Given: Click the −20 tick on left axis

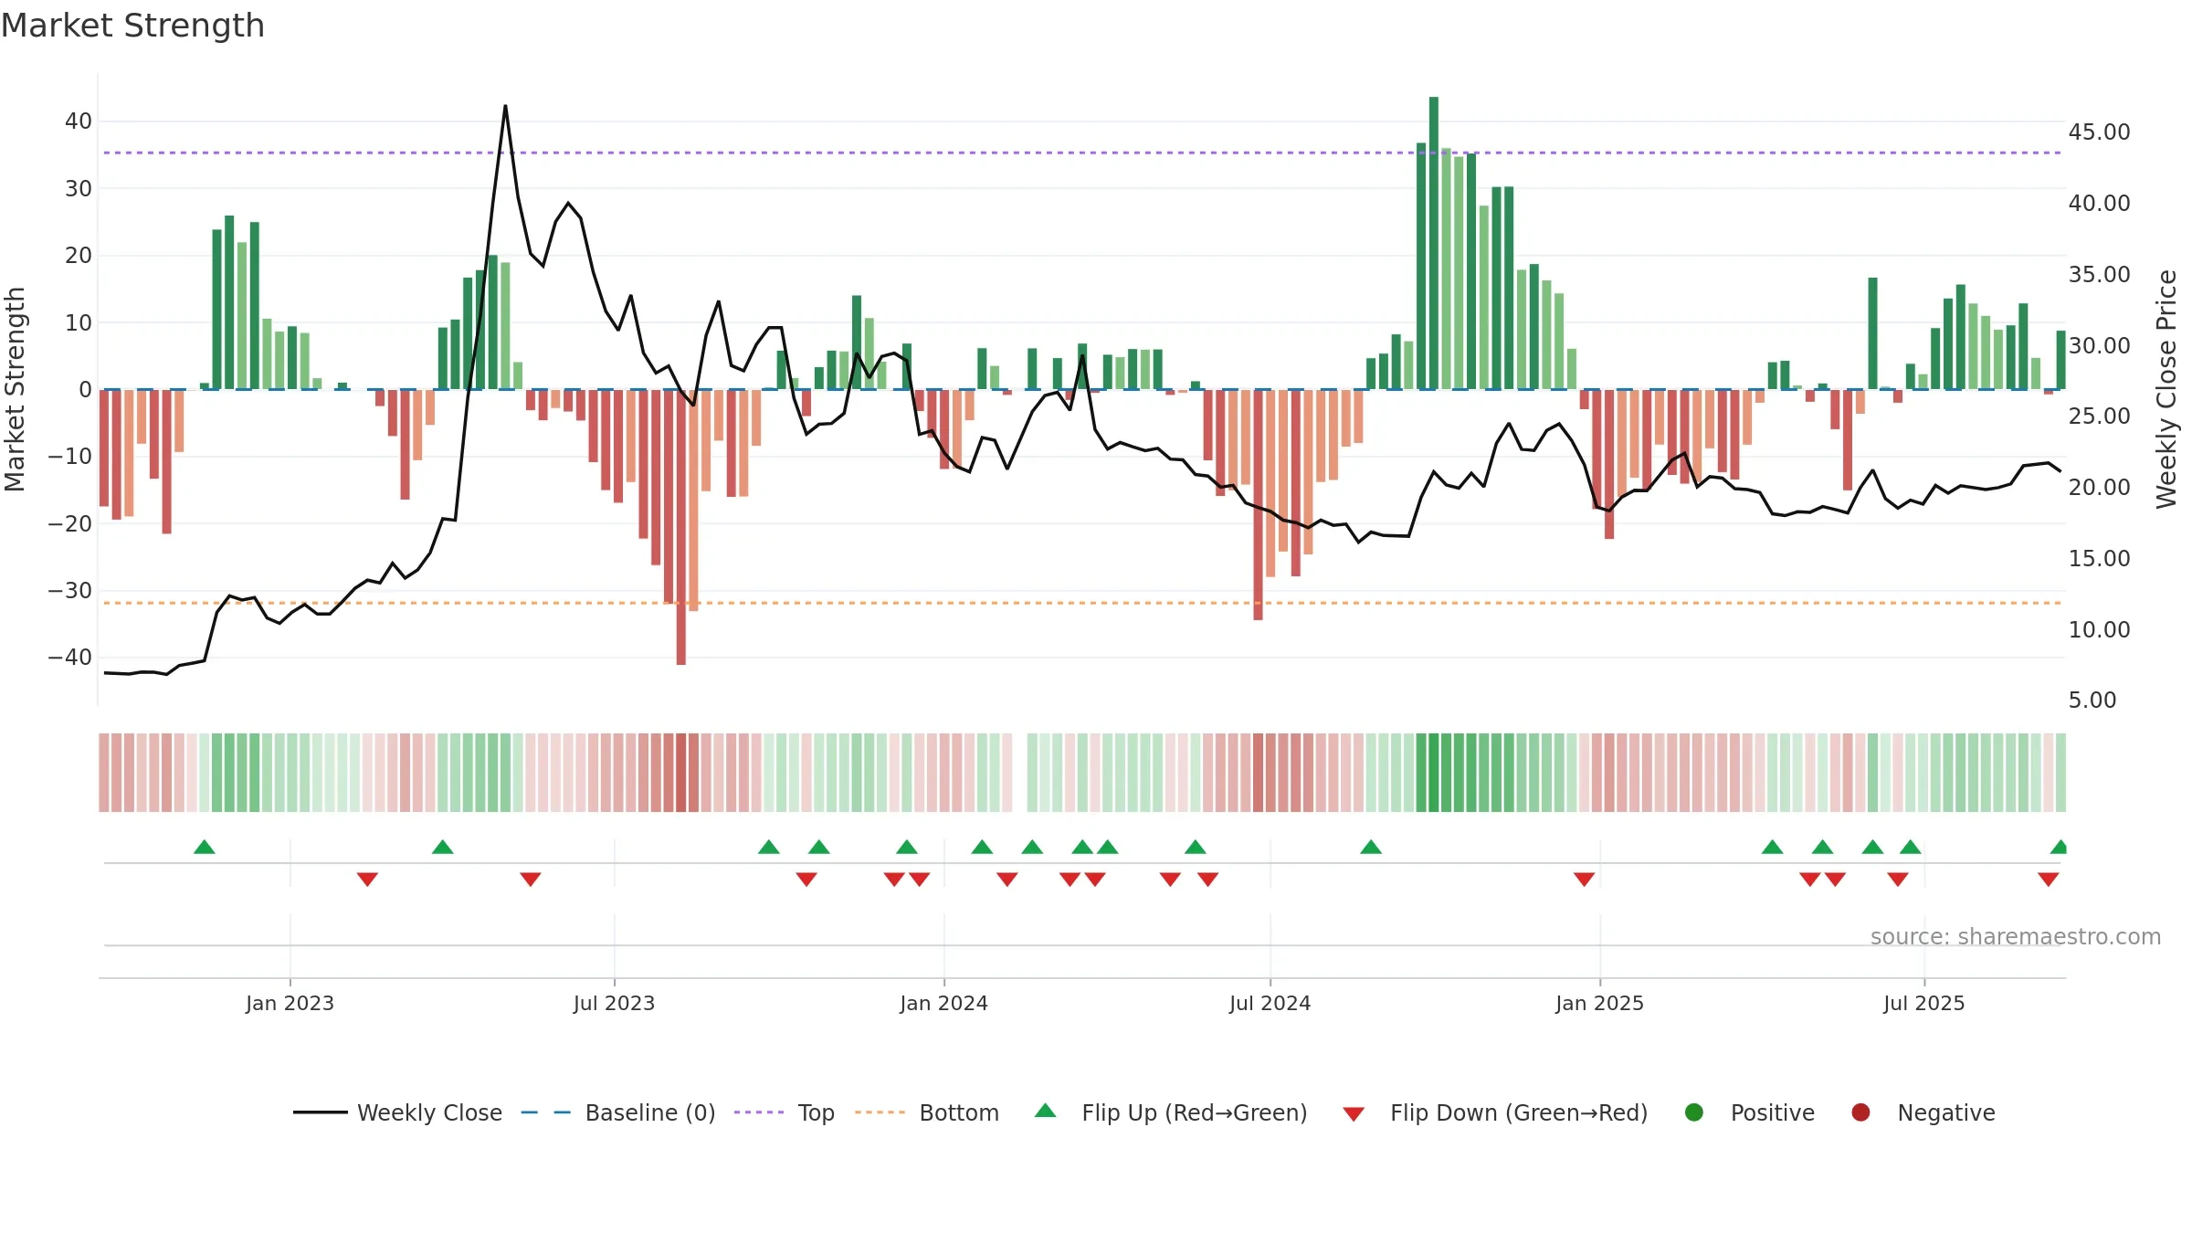Looking at the screenshot, I should tap(69, 523).
